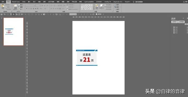Switch to the Nordri Tools tab
The height and width of the screenshot is (97, 188).
(x=16, y=2)
